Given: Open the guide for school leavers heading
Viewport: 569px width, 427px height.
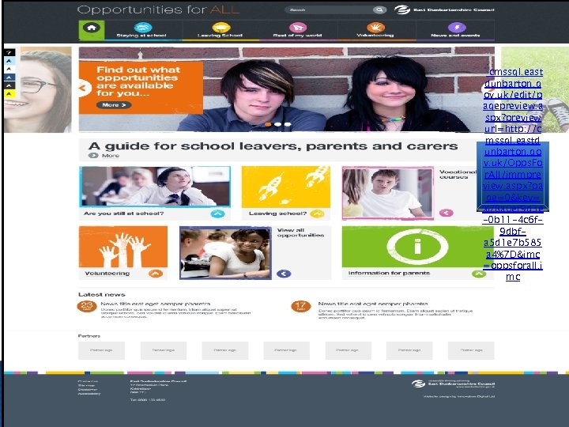Looking at the screenshot, I should tap(273, 146).
